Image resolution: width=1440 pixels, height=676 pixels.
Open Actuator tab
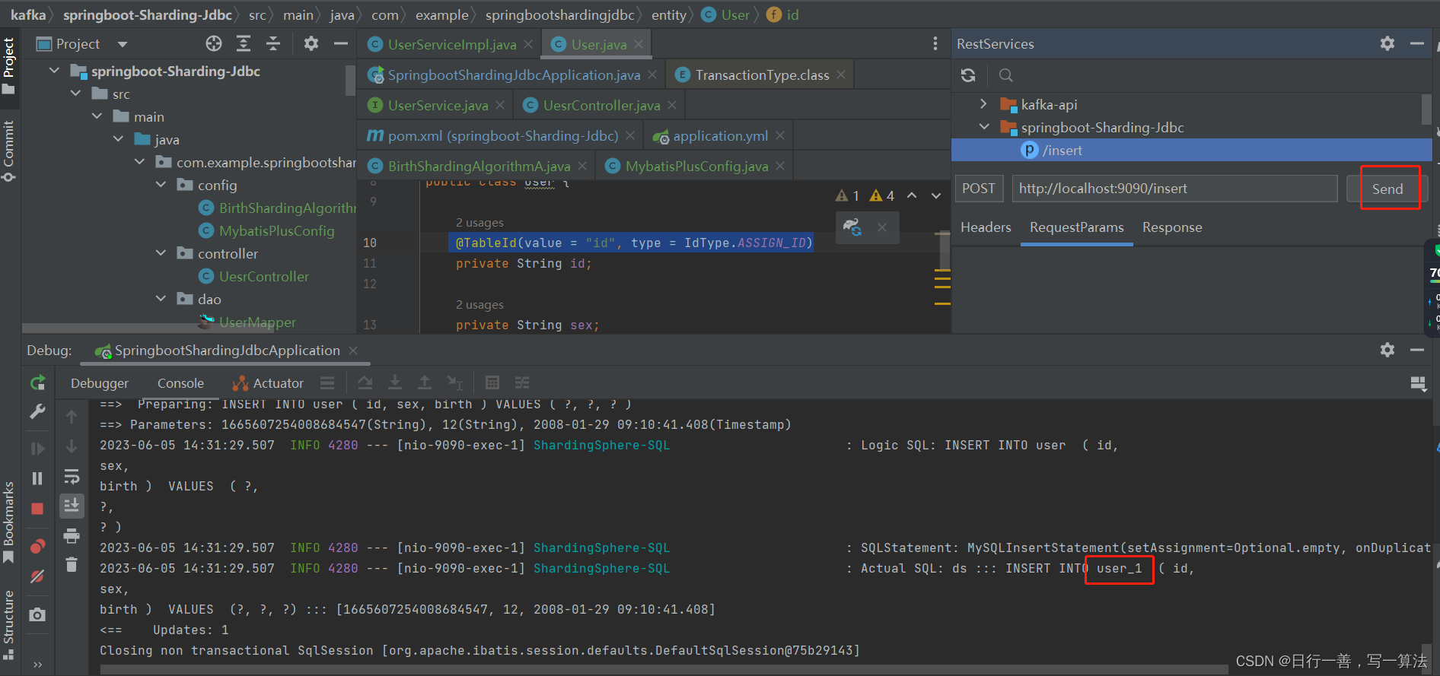coord(268,383)
